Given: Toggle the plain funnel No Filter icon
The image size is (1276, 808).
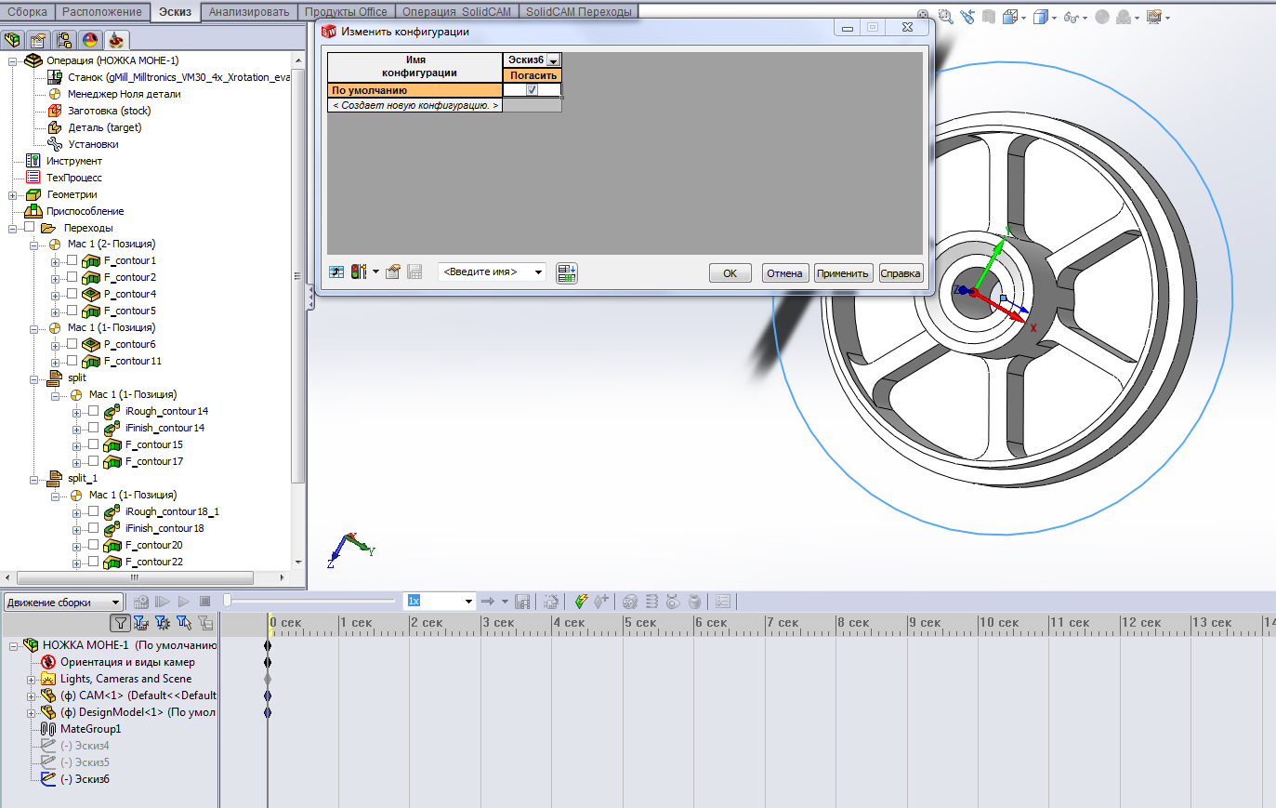Looking at the screenshot, I should 121,623.
